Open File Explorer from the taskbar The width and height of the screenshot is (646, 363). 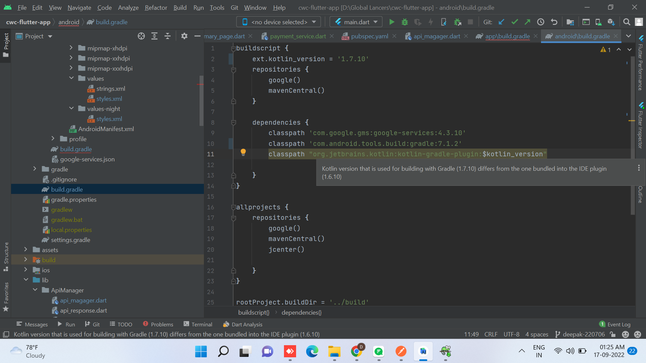click(334, 352)
